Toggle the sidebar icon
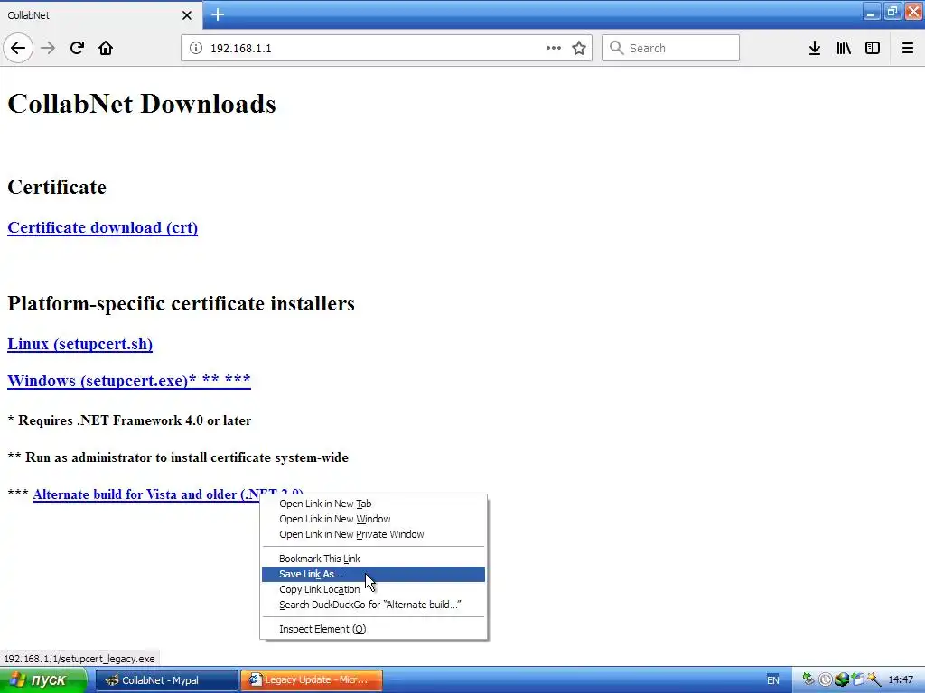 [x=873, y=48]
